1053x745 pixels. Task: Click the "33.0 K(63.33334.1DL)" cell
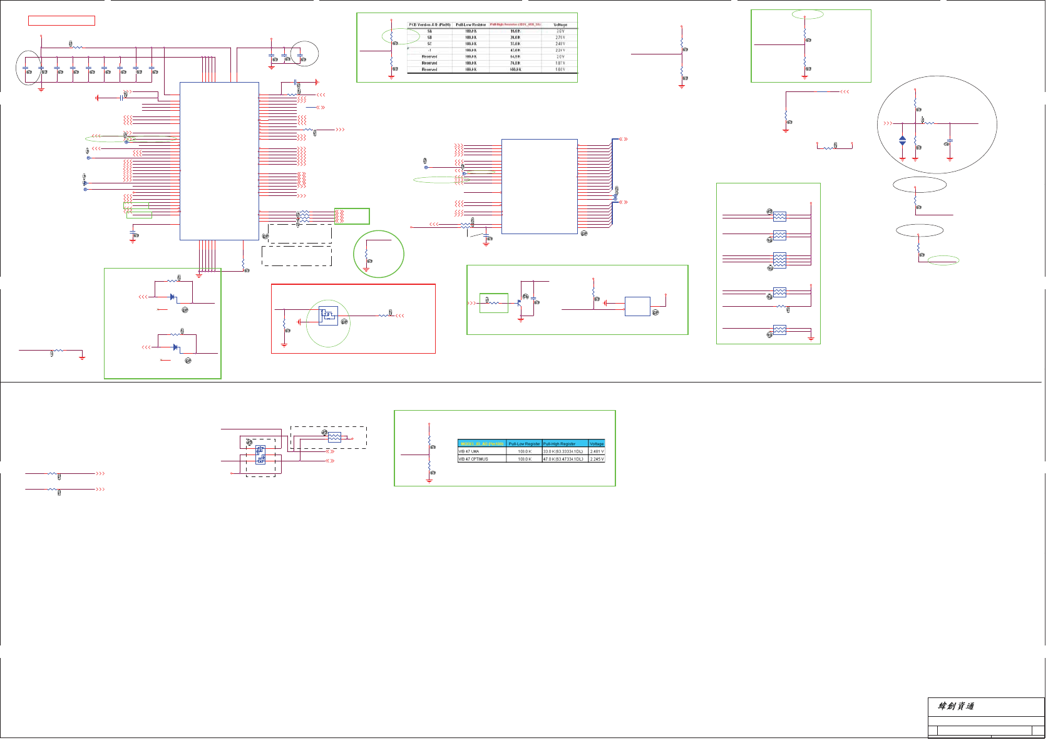[565, 451]
